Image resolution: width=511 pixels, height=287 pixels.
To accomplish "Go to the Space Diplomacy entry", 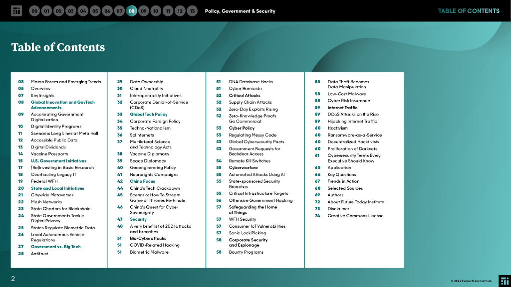I will [x=148, y=161].
